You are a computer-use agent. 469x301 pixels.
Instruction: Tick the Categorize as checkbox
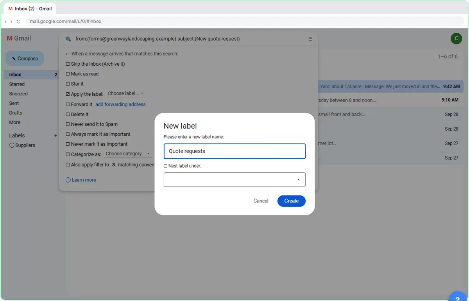point(68,154)
